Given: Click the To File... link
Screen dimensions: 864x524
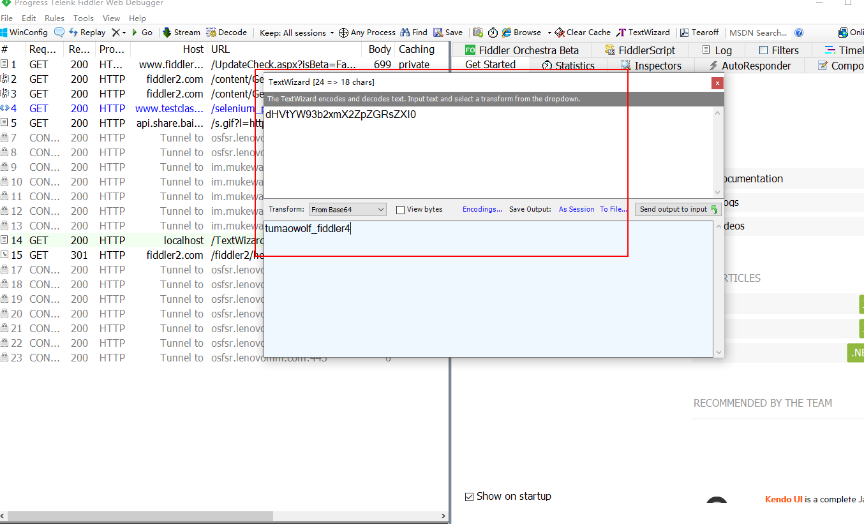Looking at the screenshot, I should coord(613,209).
